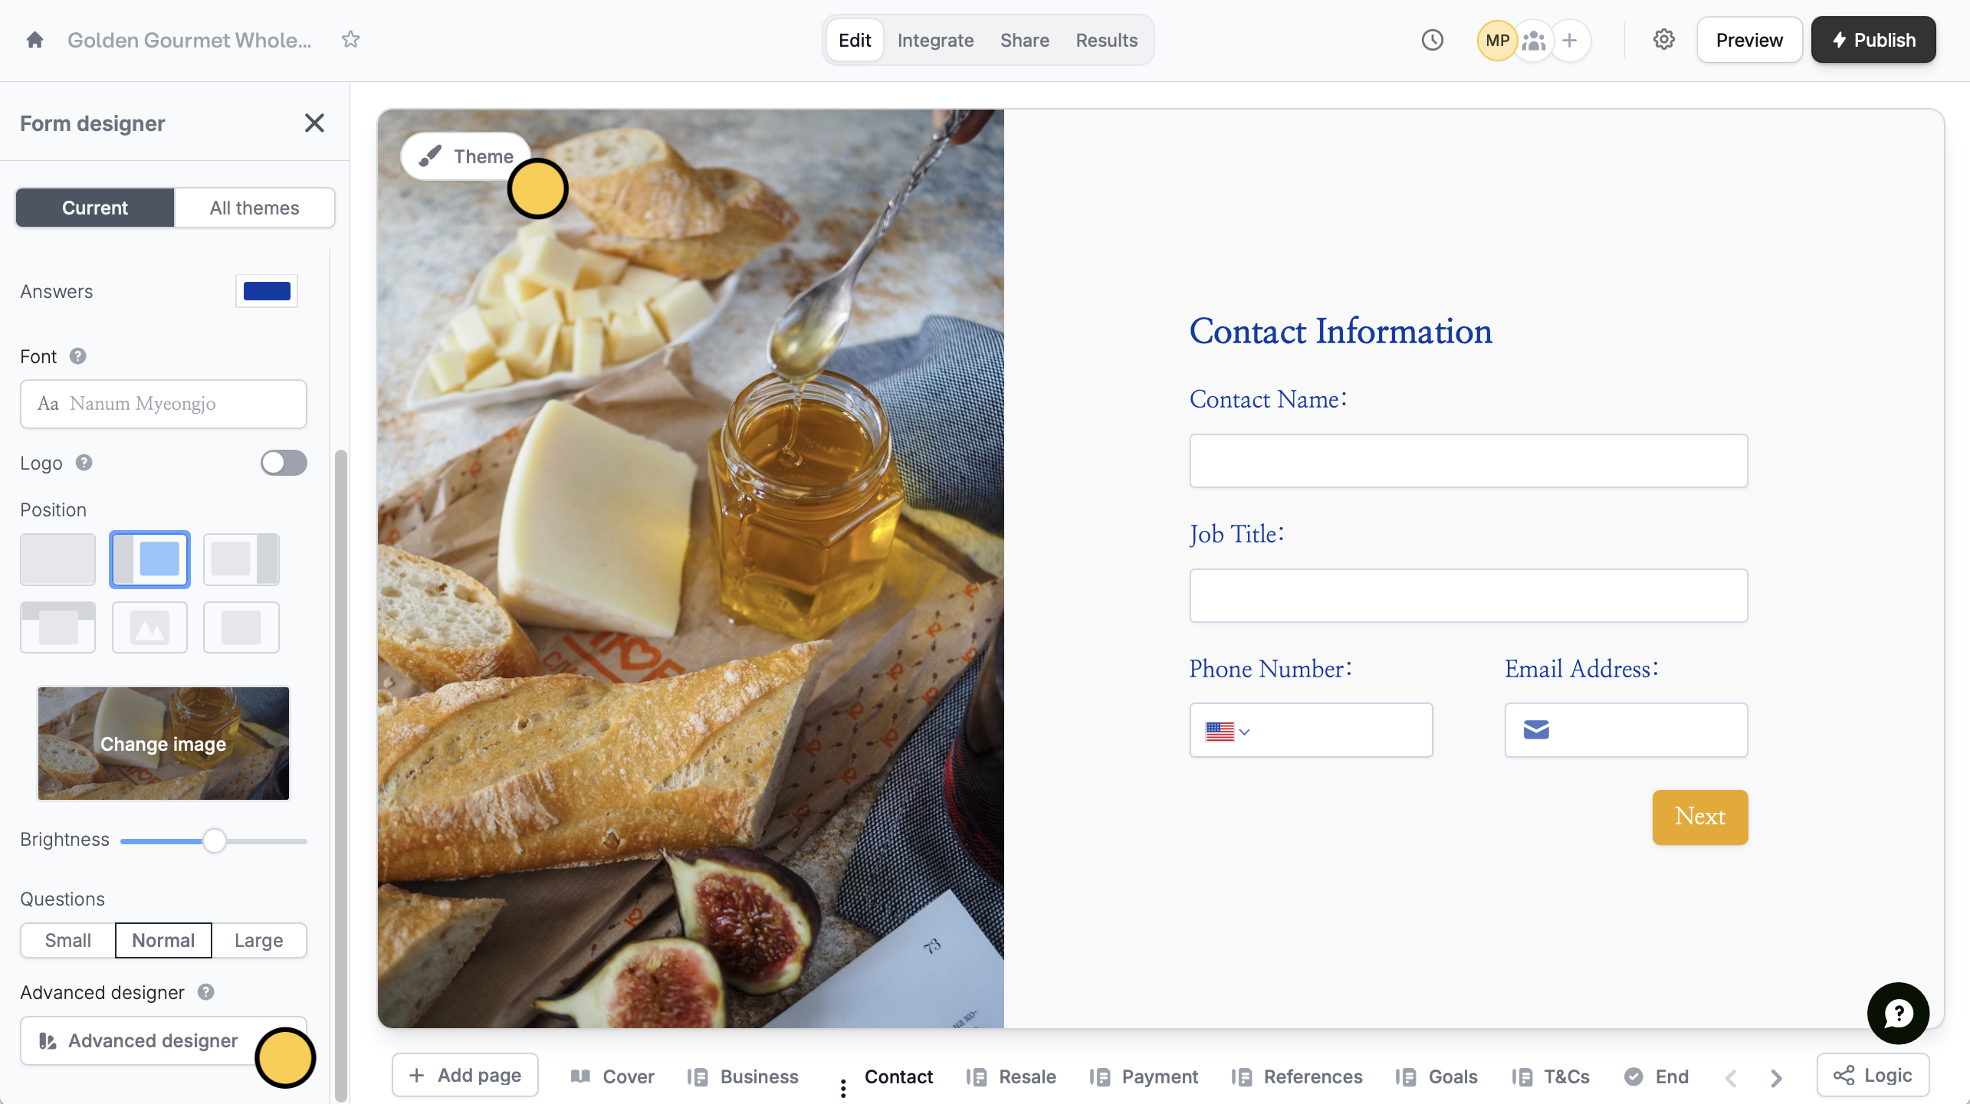Viewport: 1970px width, 1104px height.
Task: Click the Publish button
Action: pyautogui.click(x=1873, y=40)
